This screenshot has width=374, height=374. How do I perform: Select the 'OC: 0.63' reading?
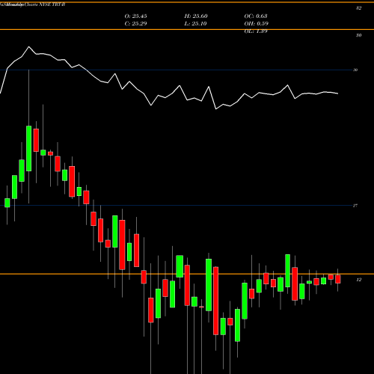click(256, 16)
